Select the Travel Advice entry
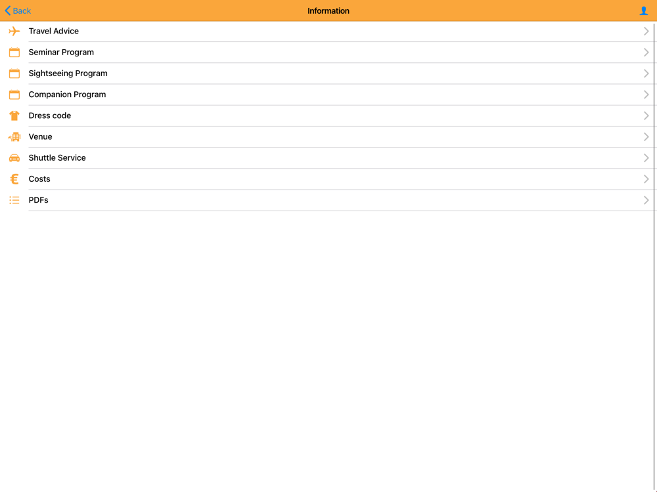The image size is (657, 492). pyautogui.click(x=328, y=31)
